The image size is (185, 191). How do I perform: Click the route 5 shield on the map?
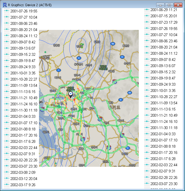tap(122, 57)
